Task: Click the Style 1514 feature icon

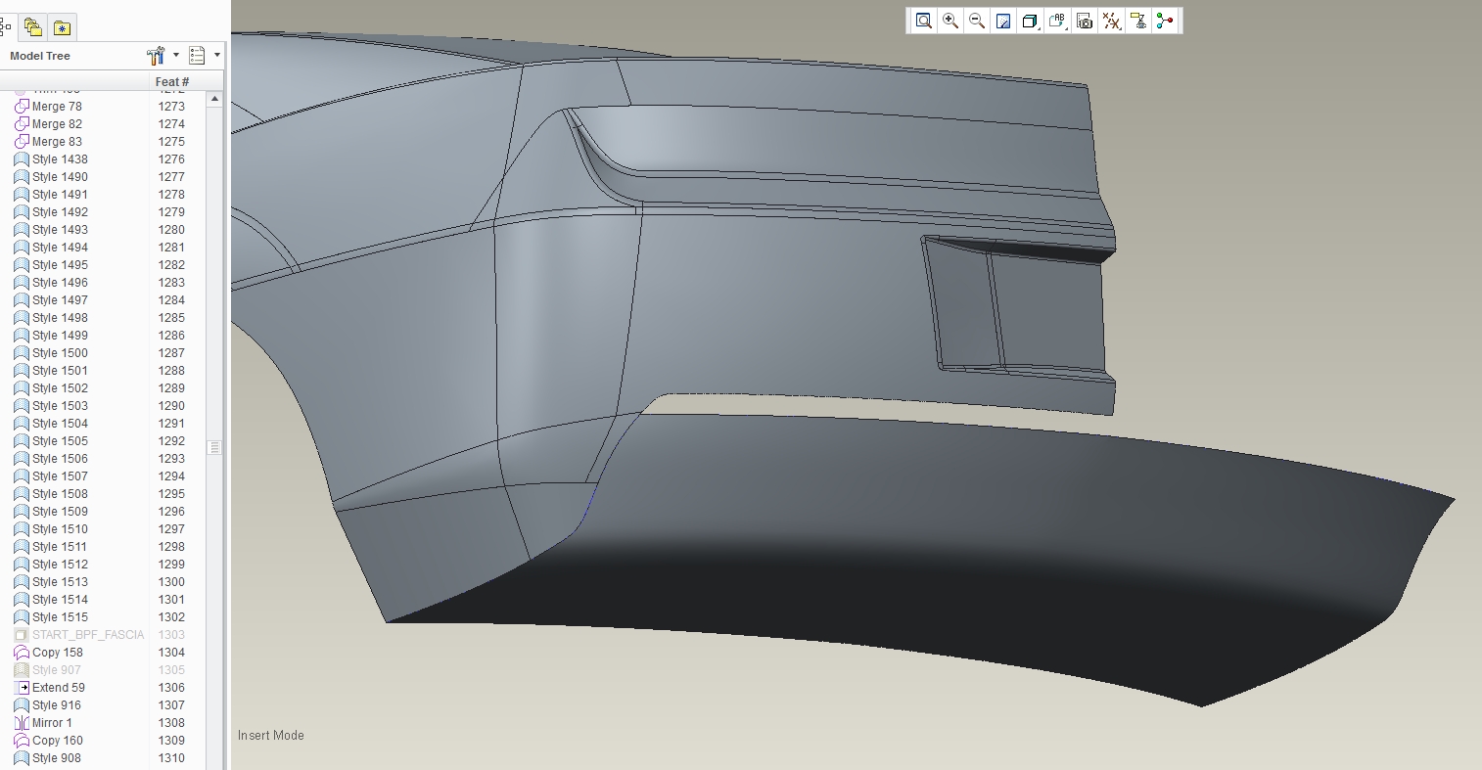Action: point(22,600)
